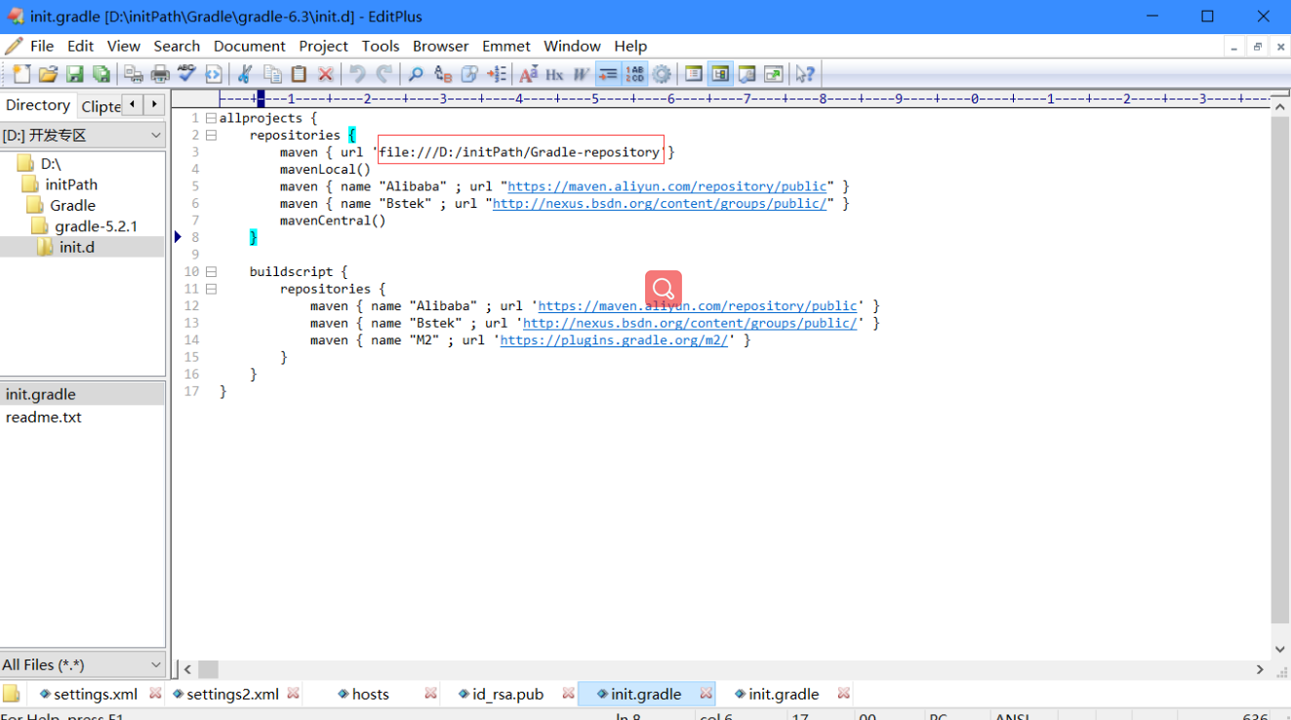
Task: Click the Paste clipboard icon
Action: point(299,74)
